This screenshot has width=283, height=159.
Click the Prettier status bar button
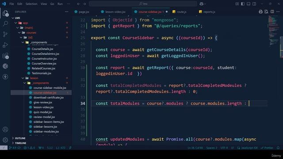click(x=267, y=148)
